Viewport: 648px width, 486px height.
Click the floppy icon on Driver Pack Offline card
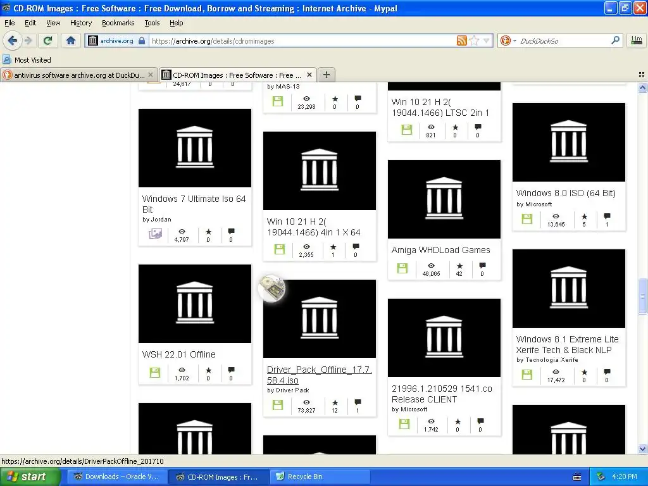(x=278, y=404)
